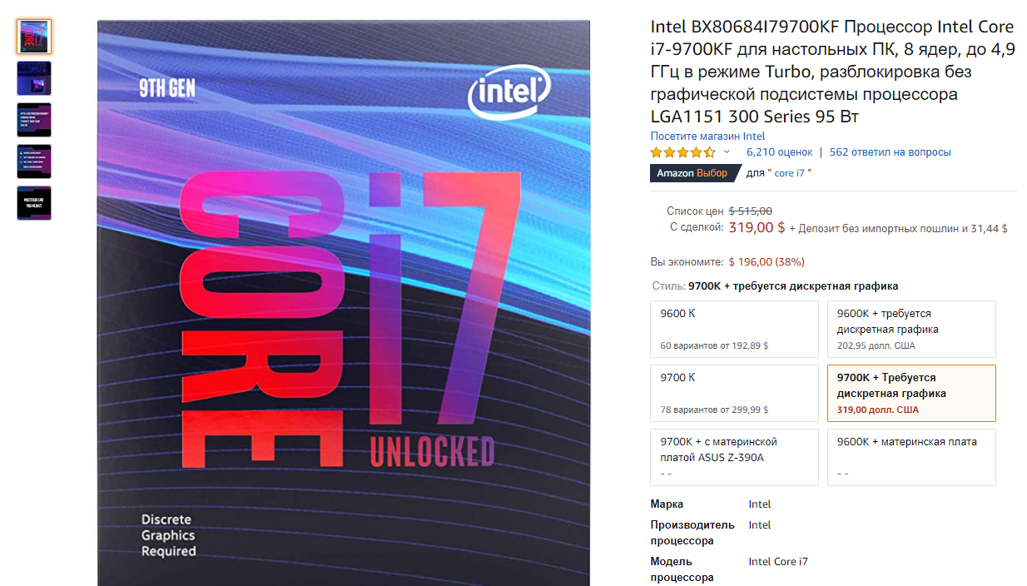
Task: Choose 9700K with ASUS Z-390A motherboard option
Action: point(734,457)
